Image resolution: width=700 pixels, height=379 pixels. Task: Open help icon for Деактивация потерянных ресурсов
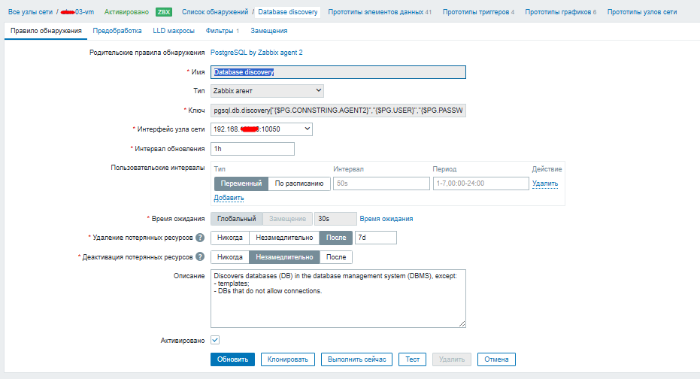pyautogui.click(x=200, y=256)
